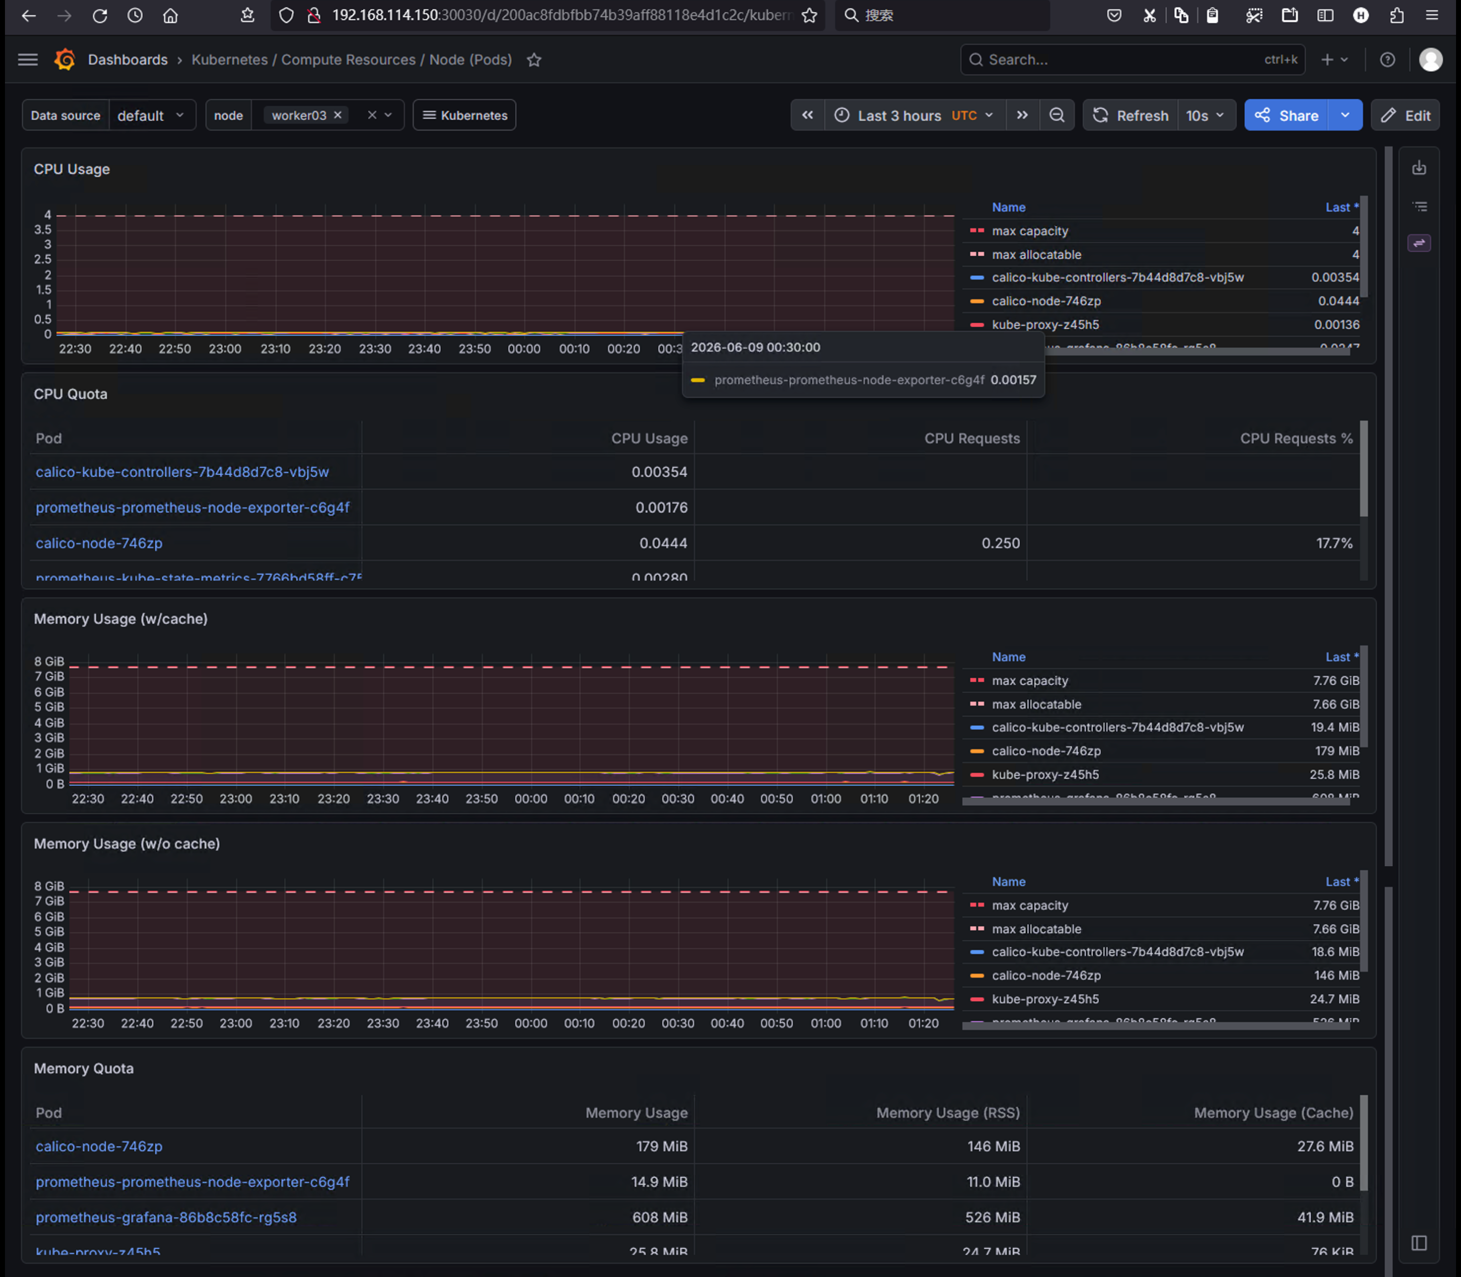Expand the Share options arrow
The image size is (1461, 1277).
pos(1346,115)
